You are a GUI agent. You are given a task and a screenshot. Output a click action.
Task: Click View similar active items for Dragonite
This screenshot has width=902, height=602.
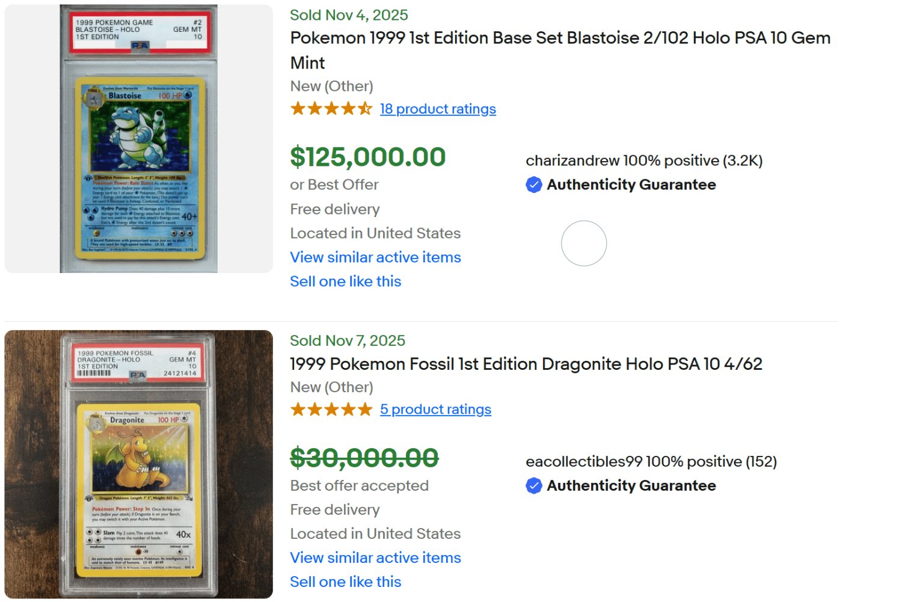(375, 557)
